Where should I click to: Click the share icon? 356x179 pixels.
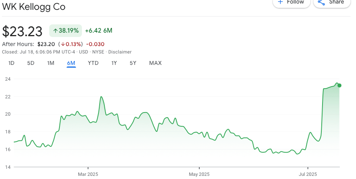(321, 2)
